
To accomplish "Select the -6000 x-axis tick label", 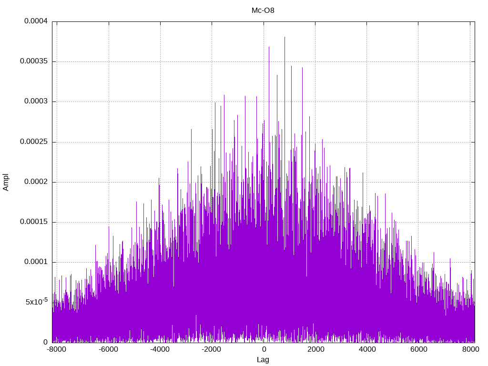I will click(108, 349).
